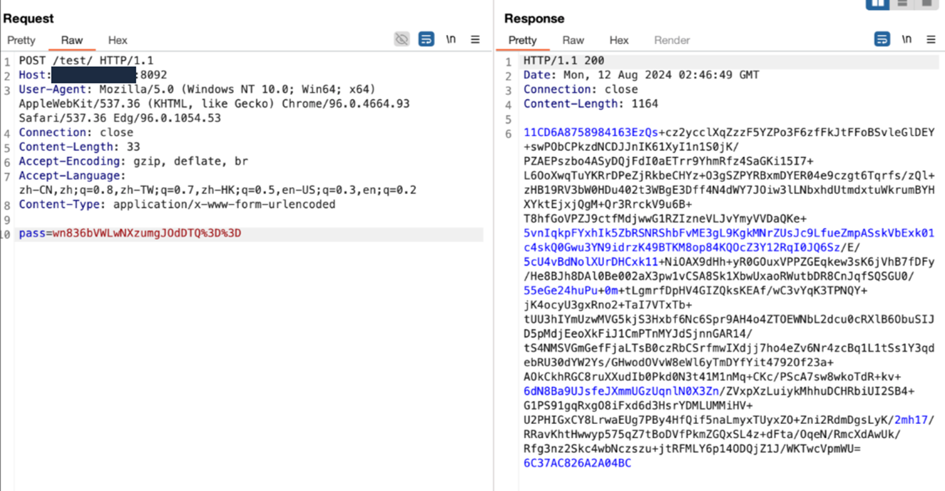The image size is (945, 491).
Task: Switch to side-by-side layout view
Action: 877,4
